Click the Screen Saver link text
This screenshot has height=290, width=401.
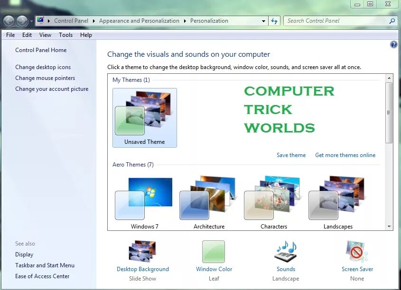coord(357,269)
